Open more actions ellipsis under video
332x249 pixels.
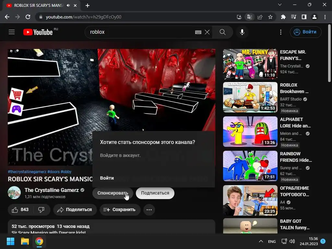tap(149, 210)
